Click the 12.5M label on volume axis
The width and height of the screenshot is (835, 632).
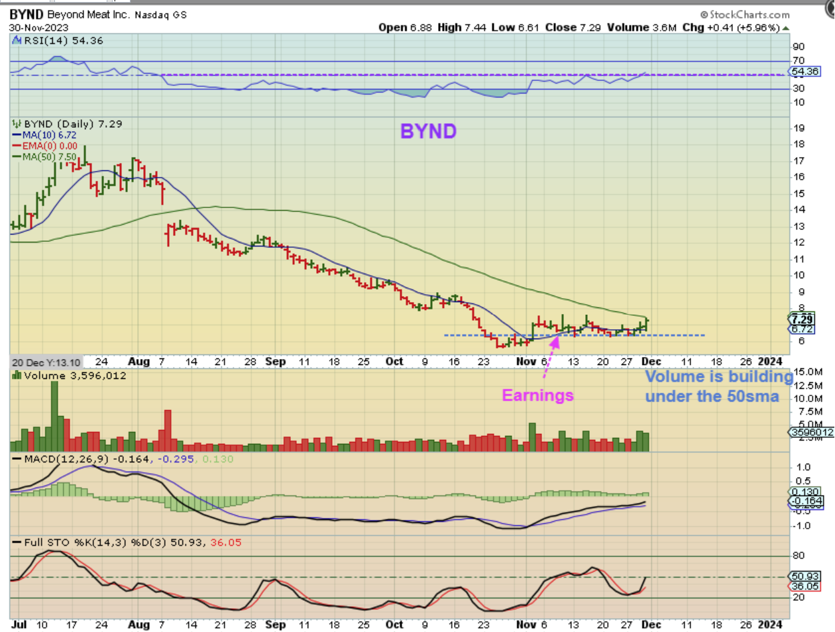tap(808, 386)
